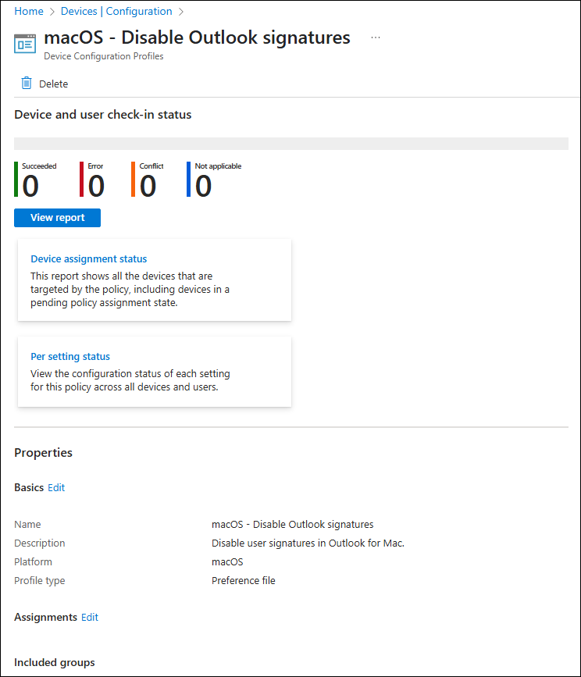
Task: Click 'Device and user check-in status' heading
Action: (x=103, y=115)
